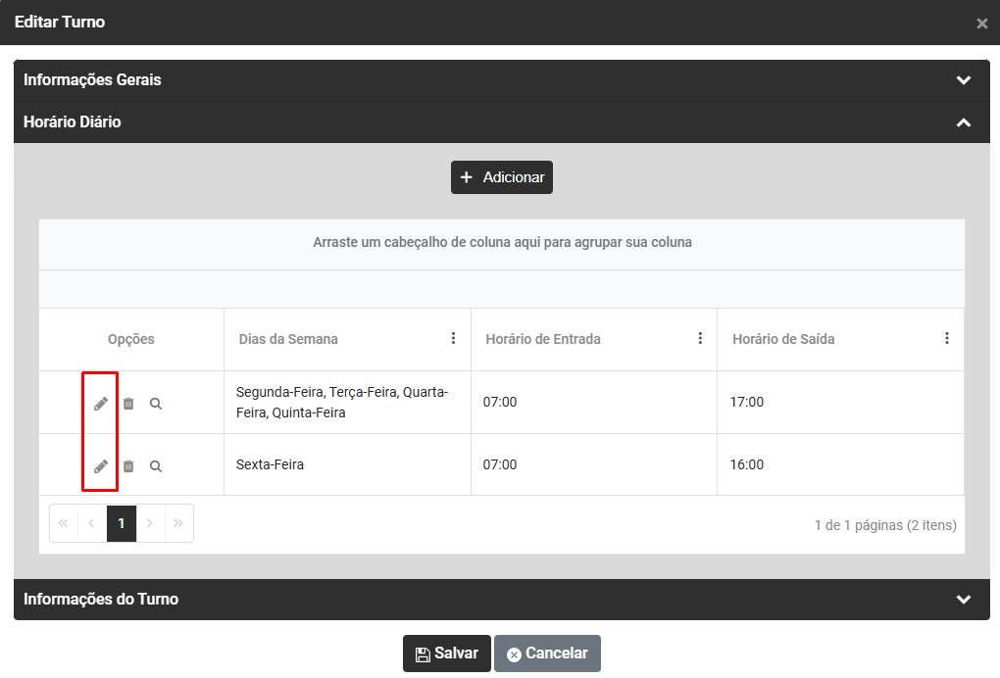View details of the Segunda-Feira row
The height and width of the screenshot is (678, 1000).
point(156,404)
